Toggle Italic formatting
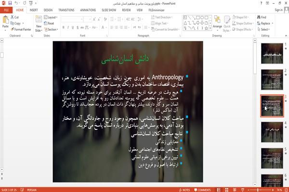 (x=68, y=27)
